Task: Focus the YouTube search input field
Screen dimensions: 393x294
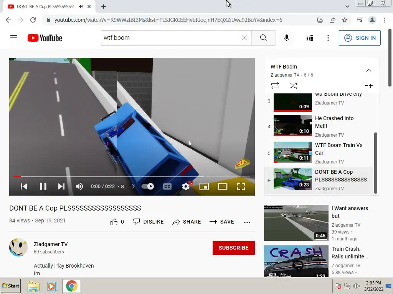Action: (170, 38)
